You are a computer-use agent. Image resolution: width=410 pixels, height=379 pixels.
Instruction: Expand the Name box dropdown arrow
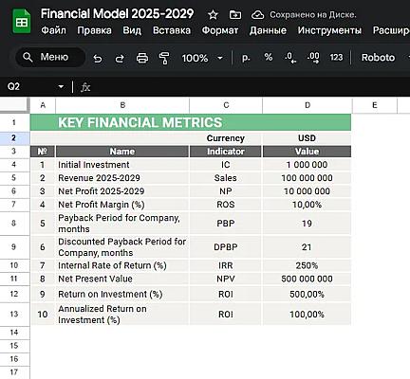[61, 86]
